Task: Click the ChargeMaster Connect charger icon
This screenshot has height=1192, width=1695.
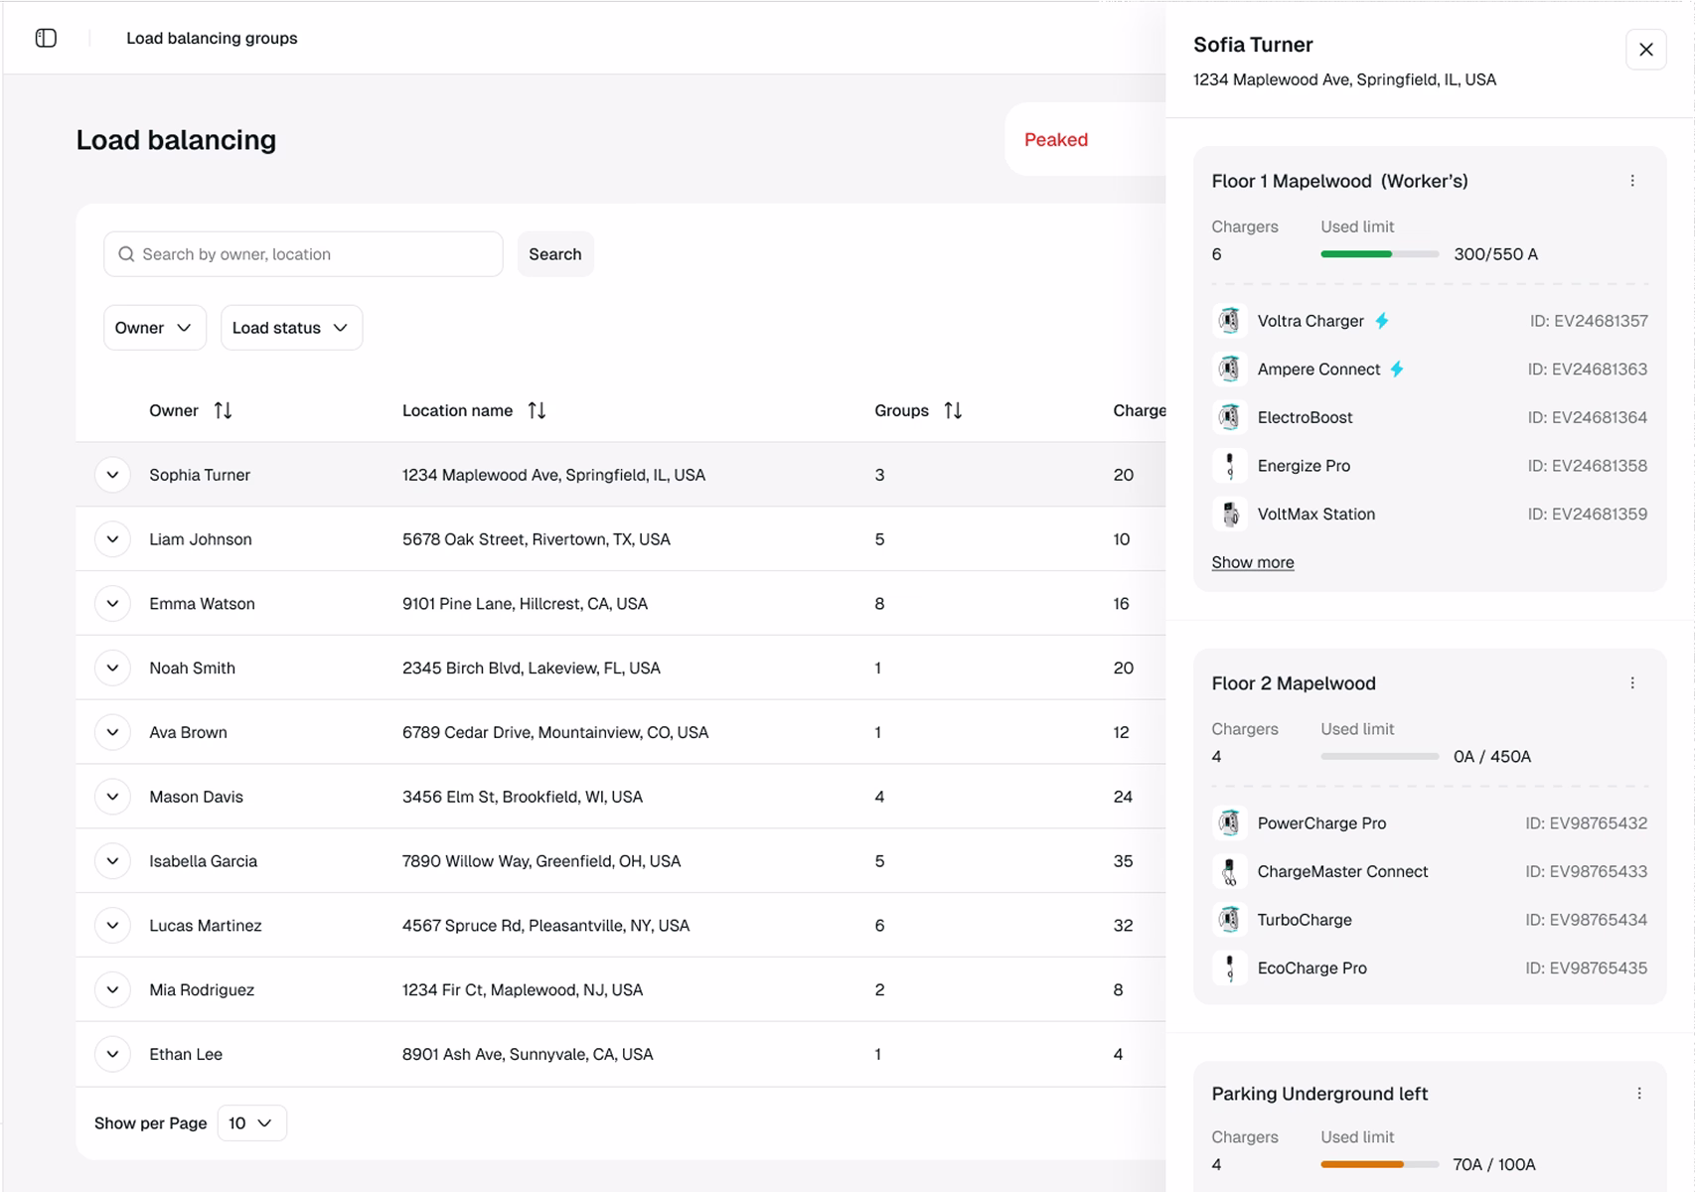Action: 1229,871
